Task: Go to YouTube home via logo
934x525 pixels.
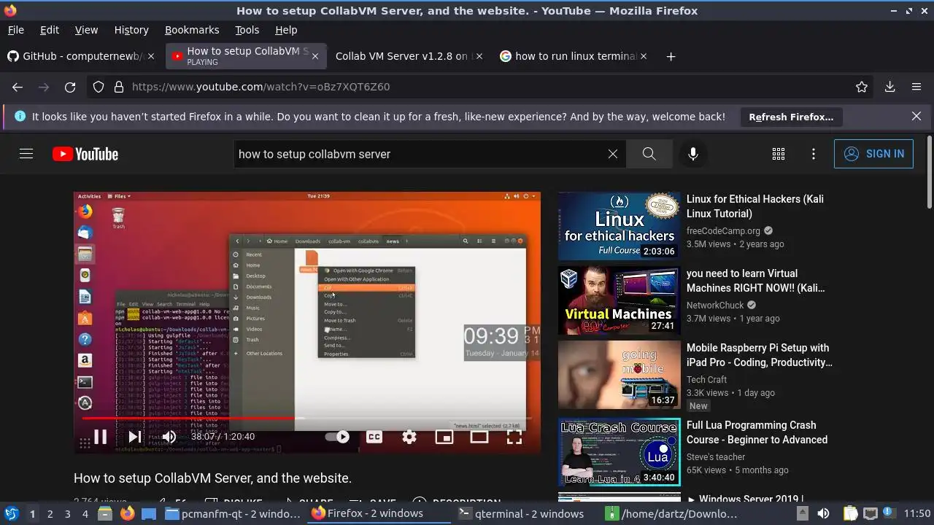Action: 85,154
